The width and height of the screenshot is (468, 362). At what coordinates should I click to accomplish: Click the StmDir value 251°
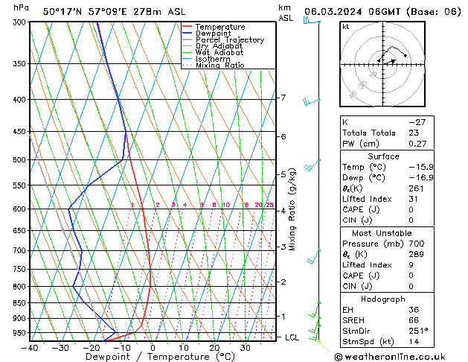coord(418,331)
